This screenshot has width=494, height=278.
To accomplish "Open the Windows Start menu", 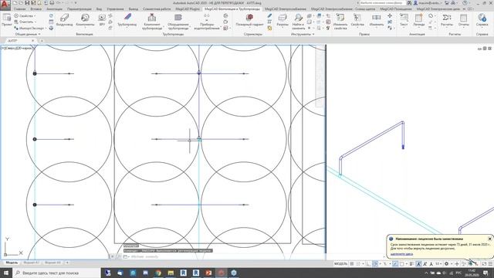I will tap(6, 273).
